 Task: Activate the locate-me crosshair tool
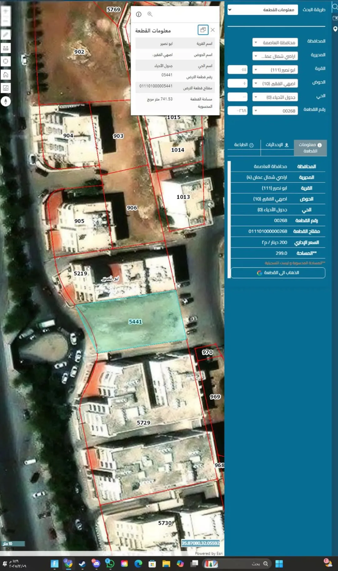tap(6, 61)
